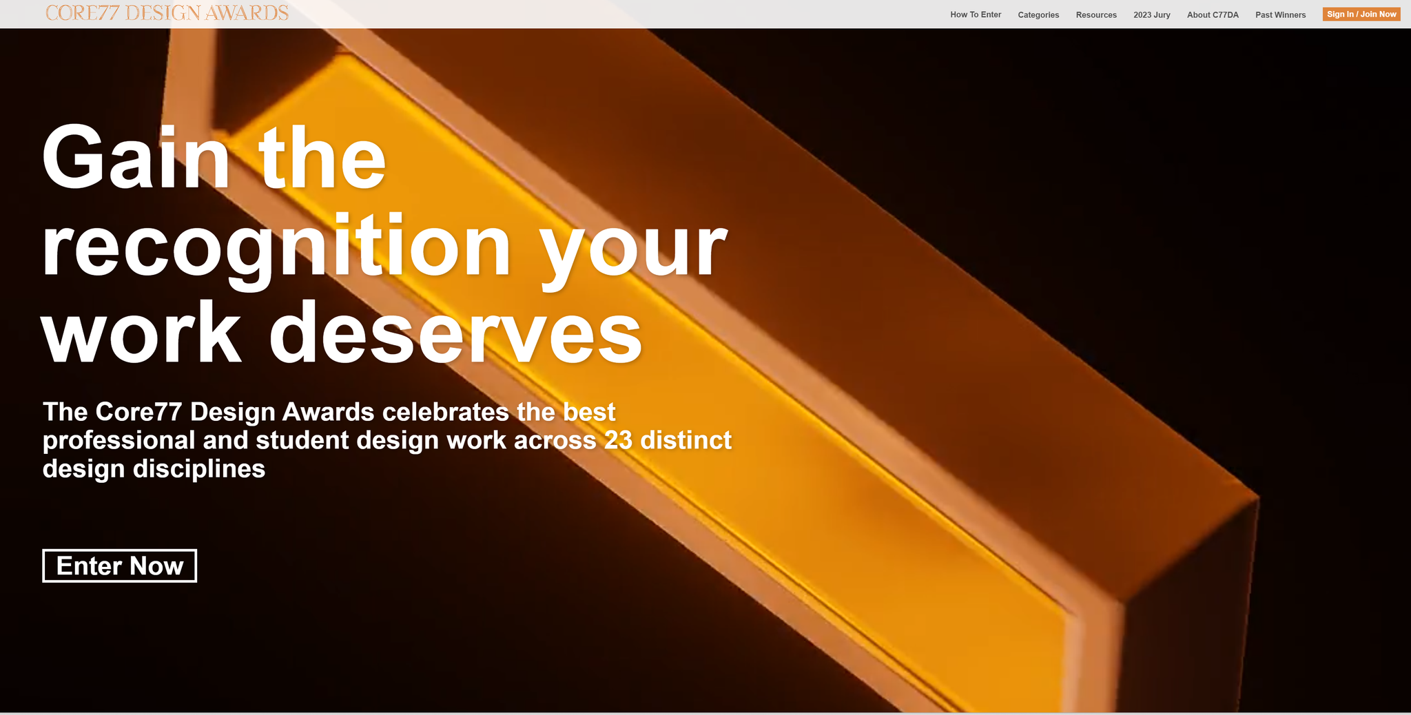
Task: Open the Categories menu item
Action: coord(1038,14)
